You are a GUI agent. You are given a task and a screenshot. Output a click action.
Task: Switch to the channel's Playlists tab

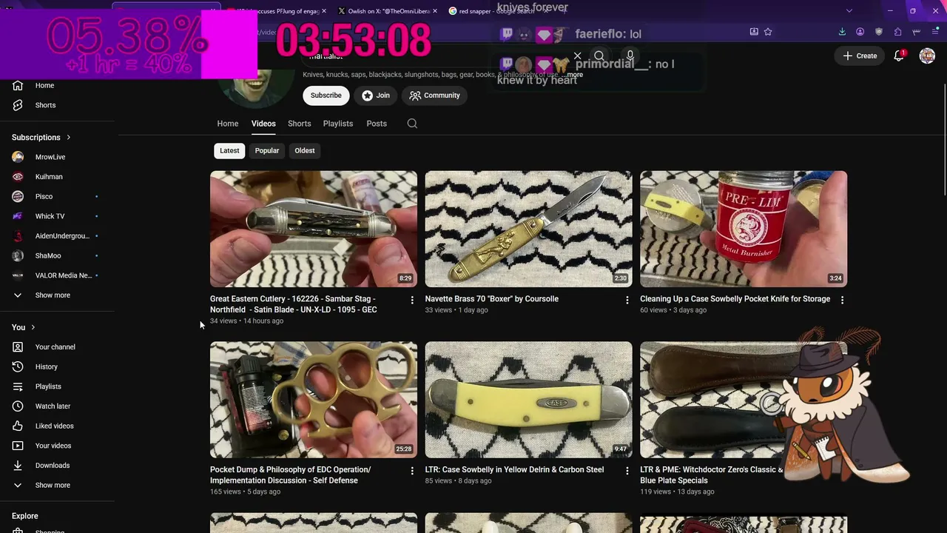[338, 124]
